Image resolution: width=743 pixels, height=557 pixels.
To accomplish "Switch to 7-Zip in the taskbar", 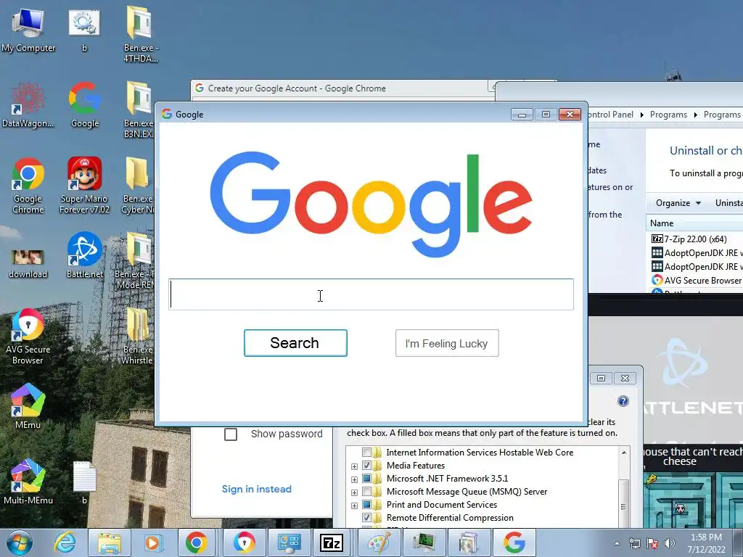I will 332,542.
